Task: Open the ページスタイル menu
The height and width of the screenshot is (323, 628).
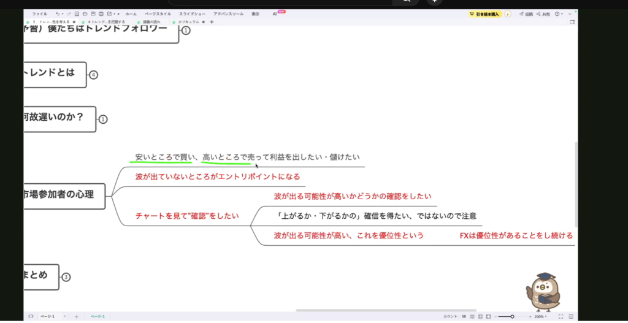Action: click(158, 13)
